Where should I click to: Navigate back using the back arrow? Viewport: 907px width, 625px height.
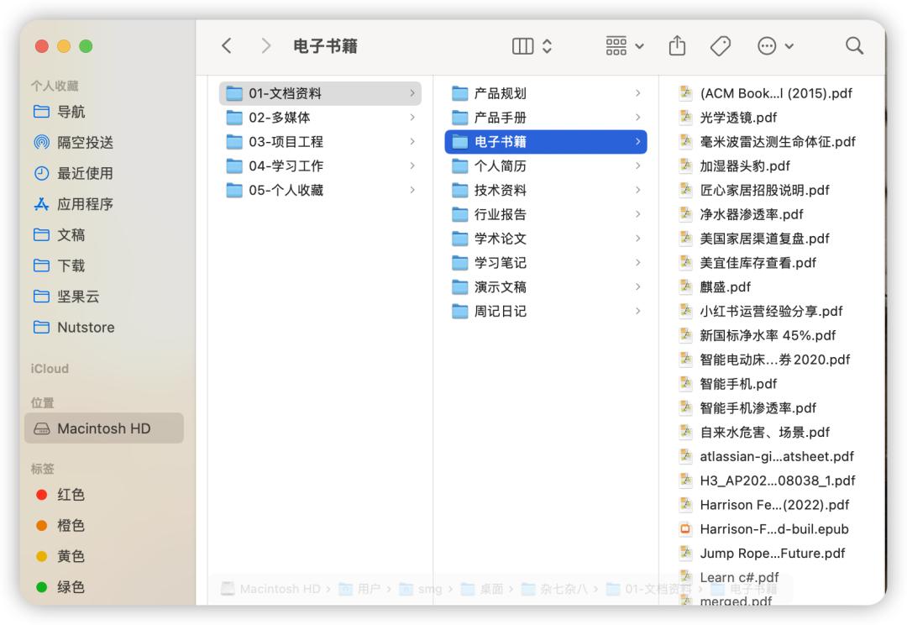point(227,46)
